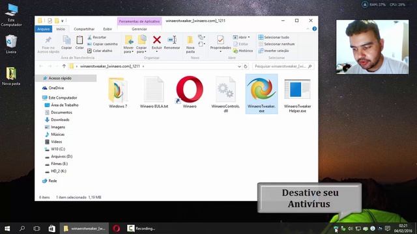
Task: Open the Arquivo ribbon tab
Action: pos(44,29)
